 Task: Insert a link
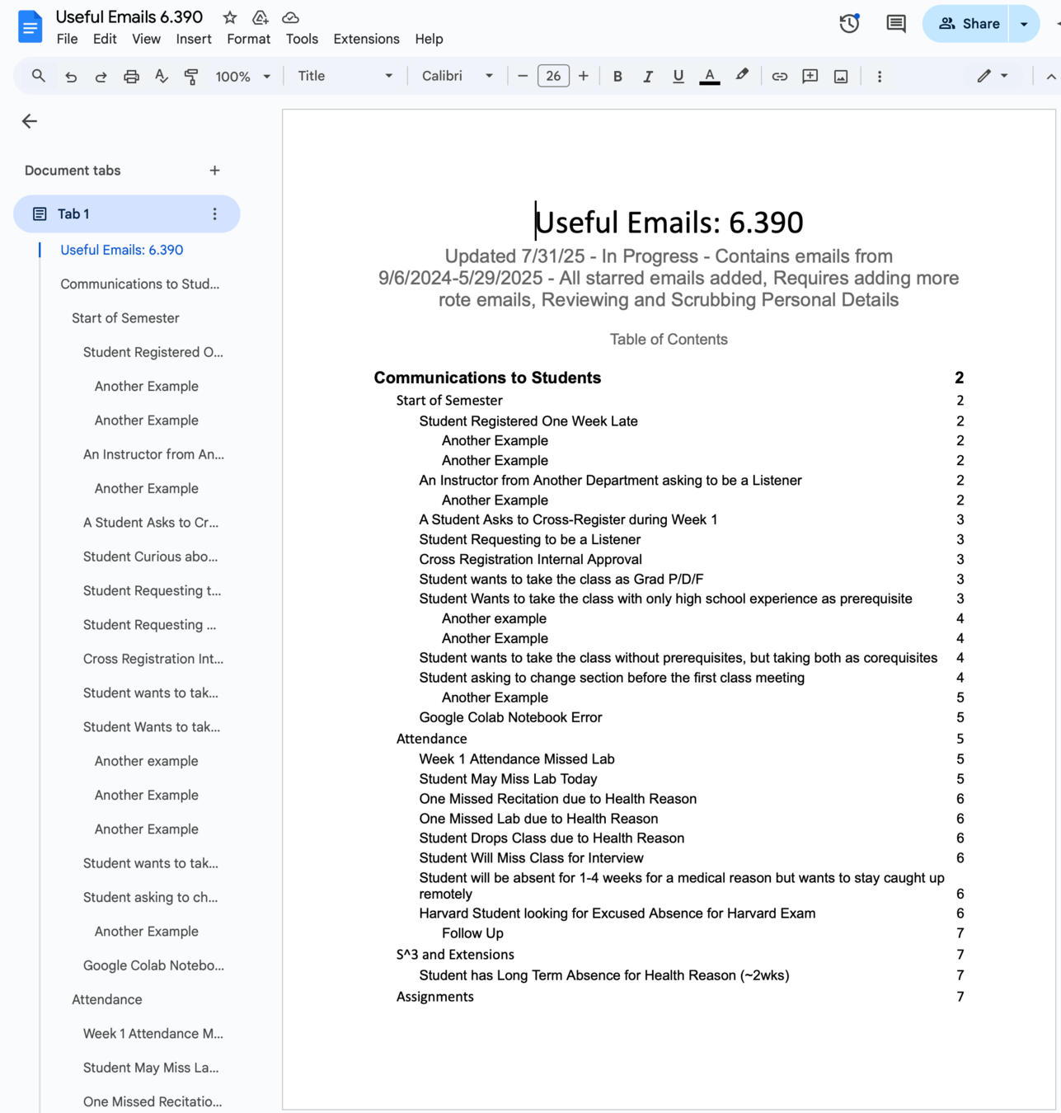click(779, 77)
